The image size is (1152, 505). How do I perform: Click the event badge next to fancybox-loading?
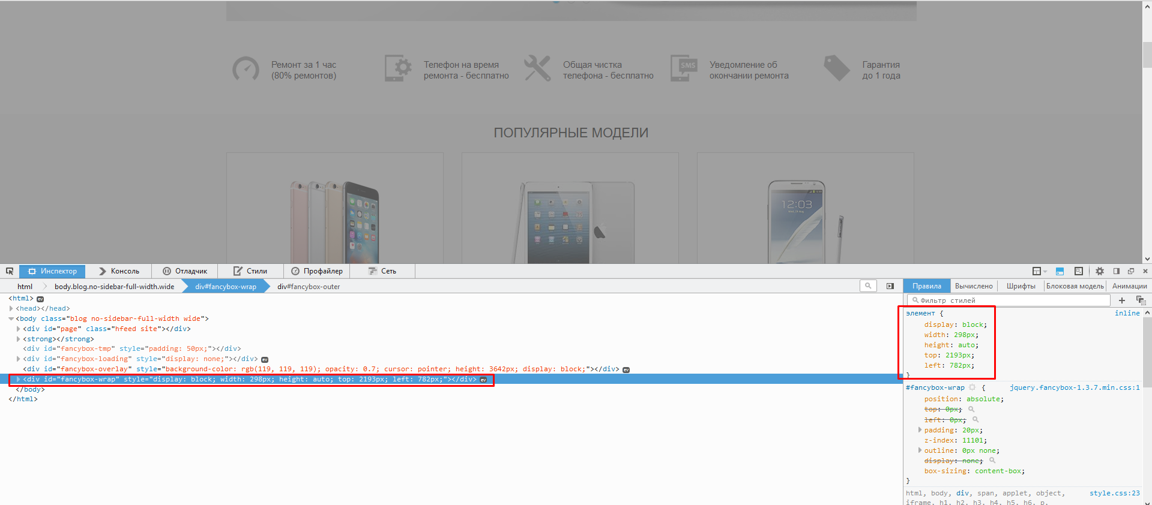265,359
